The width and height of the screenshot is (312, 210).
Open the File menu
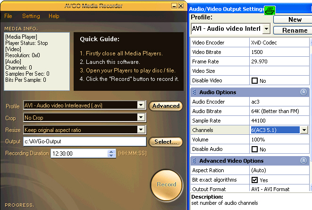pyautogui.click(x=8, y=16)
